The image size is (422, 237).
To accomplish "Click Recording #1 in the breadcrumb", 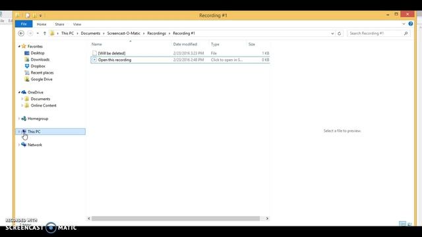I will [x=184, y=34].
